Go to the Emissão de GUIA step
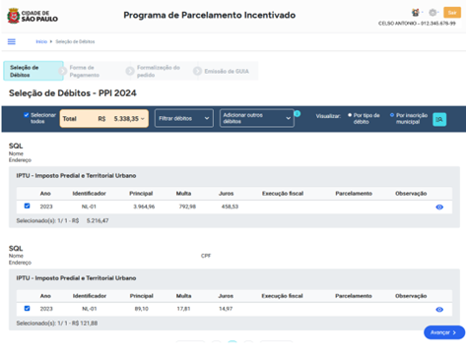 click(x=227, y=71)
